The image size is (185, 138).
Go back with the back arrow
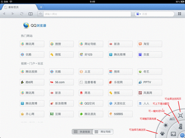(4, 14)
